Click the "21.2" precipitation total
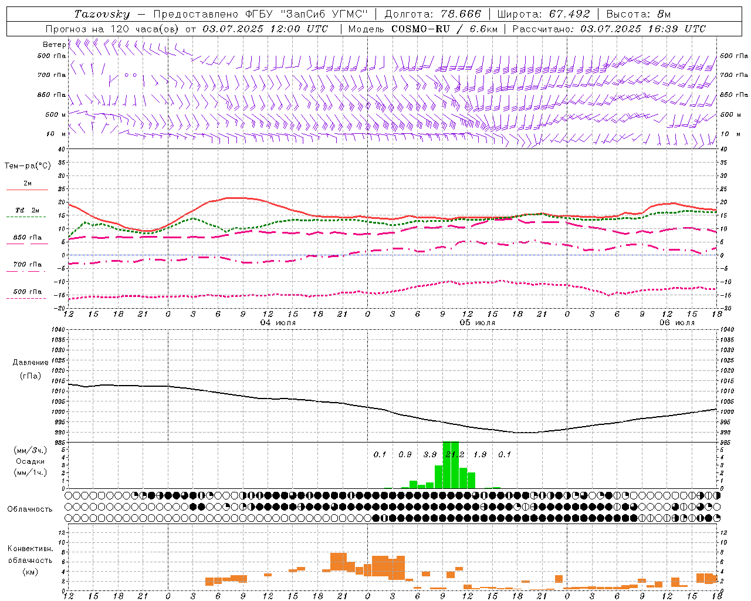 pos(455,454)
